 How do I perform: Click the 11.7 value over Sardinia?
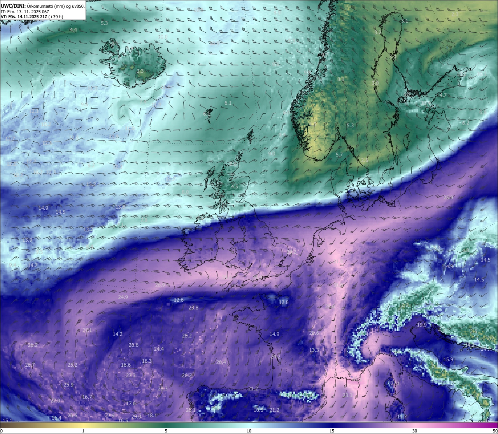point(402,417)
